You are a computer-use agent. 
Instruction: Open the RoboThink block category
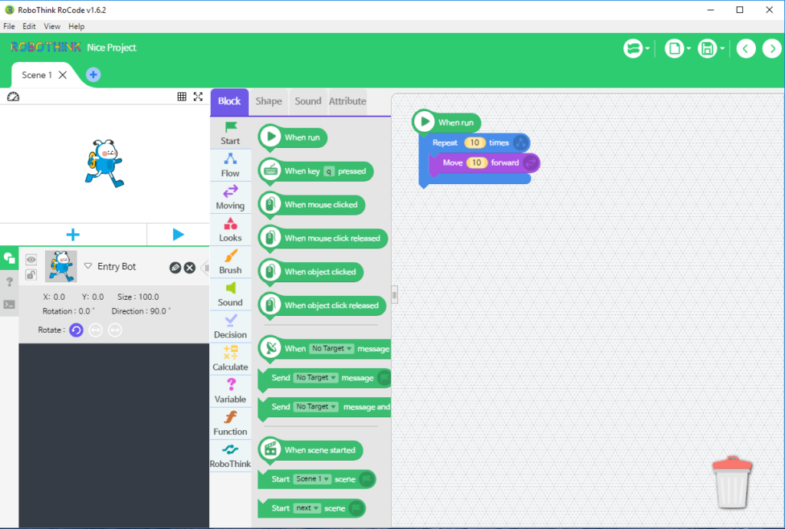pyautogui.click(x=230, y=455)
